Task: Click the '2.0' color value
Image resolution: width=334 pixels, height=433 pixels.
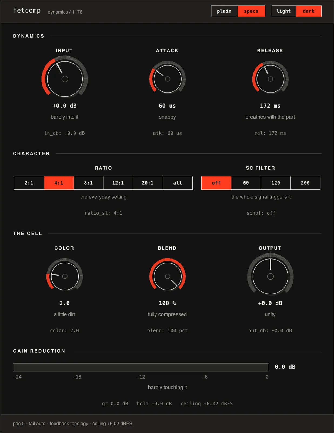Action: coord(65,303)
